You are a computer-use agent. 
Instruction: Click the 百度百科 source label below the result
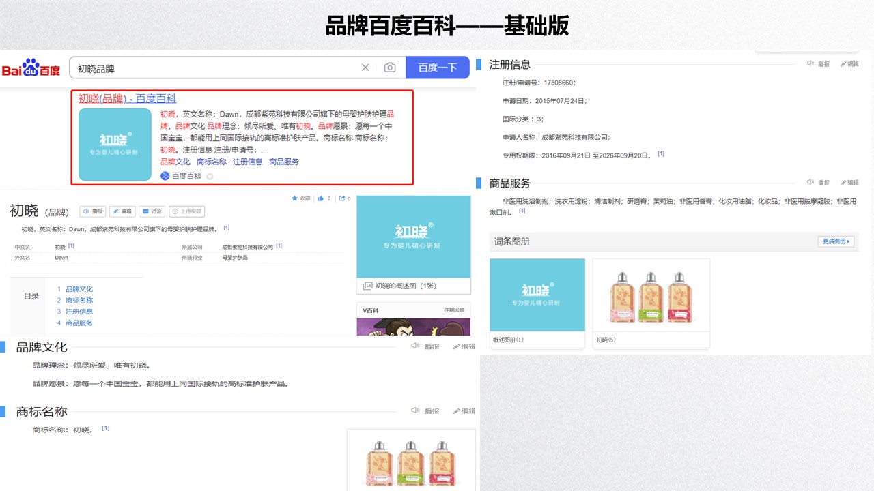[186, 176]
